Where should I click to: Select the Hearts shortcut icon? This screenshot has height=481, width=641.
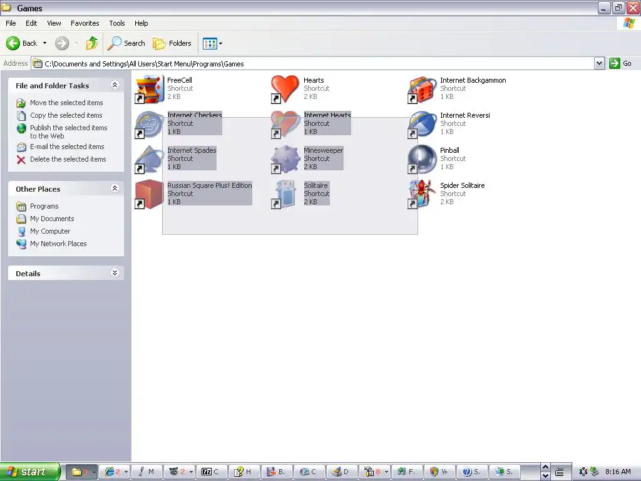tap(285, 89)
